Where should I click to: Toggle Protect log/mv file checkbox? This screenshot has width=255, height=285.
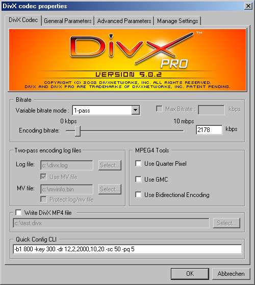pyautogui.click(x=43, y=199)
